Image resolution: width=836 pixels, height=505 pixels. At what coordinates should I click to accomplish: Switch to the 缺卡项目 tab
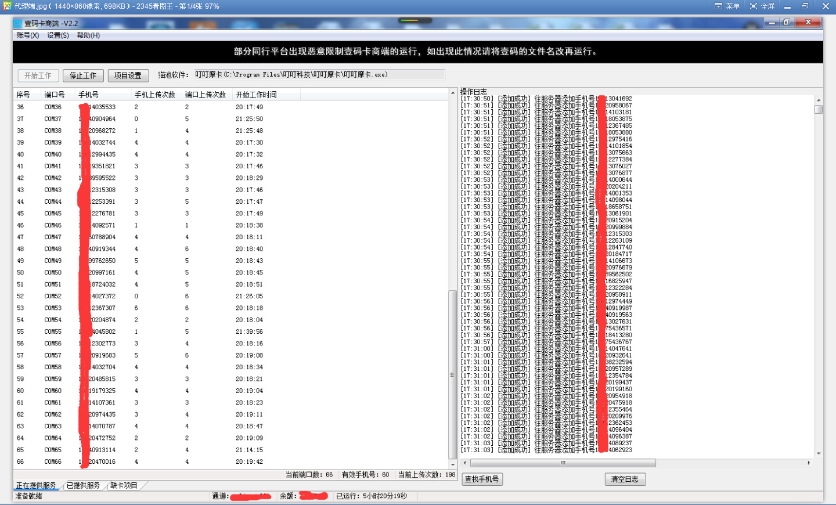[124, 485]
